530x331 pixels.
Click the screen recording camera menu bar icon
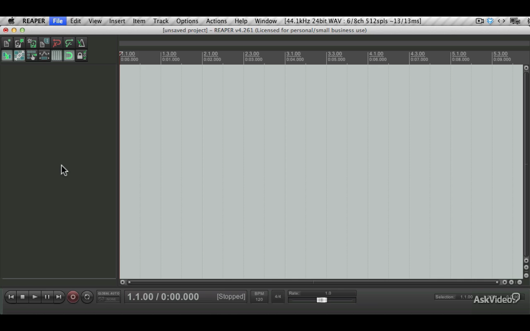click(479, 21)
